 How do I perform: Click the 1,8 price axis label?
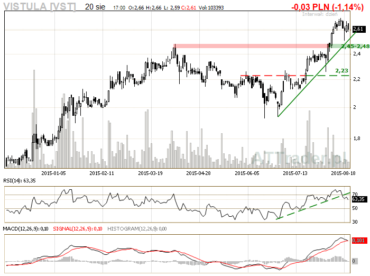tap(357, 139)
